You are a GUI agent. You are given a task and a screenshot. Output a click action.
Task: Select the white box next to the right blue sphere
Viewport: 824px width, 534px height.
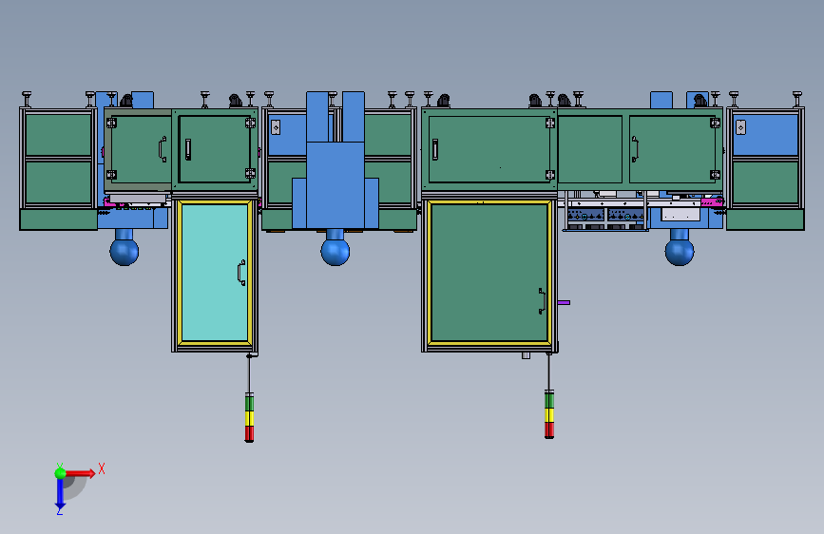tap(680, 215)
